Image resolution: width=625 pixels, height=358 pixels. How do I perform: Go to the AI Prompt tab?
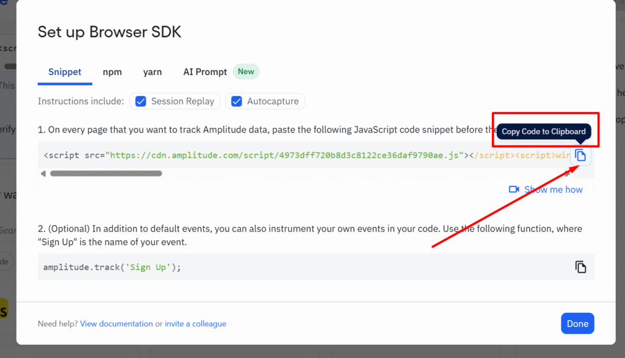(x=205, y=72)
